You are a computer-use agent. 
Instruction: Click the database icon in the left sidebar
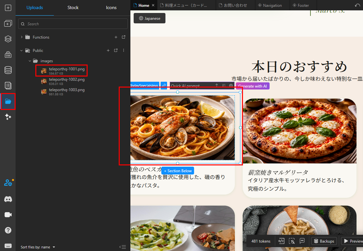click(8, 70)
